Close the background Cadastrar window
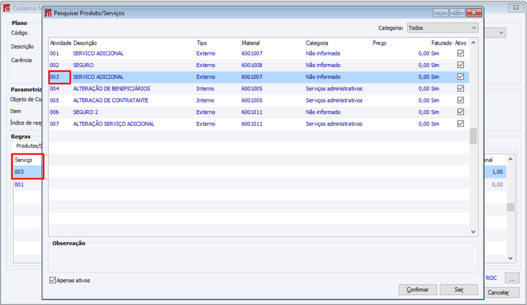This screenshot has height=305, width=527. tap(516, 7)
